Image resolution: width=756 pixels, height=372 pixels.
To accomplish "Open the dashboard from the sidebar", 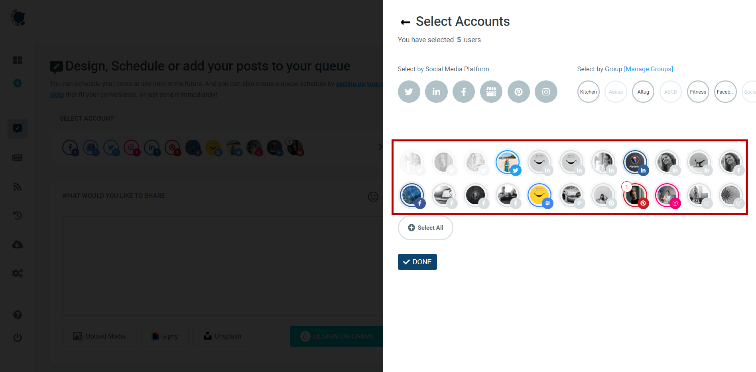I will [x=18, y=60].
